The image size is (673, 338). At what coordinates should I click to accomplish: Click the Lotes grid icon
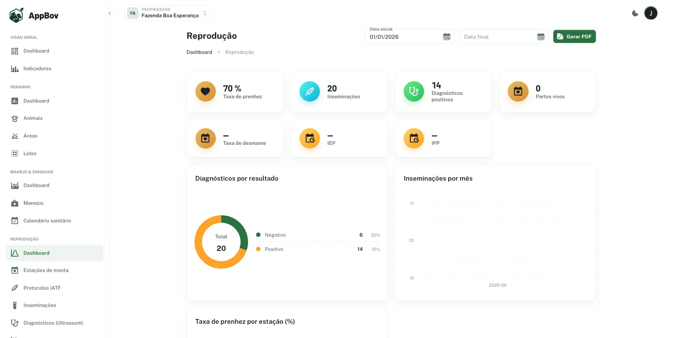pyautogui.click(x=15, y=153)
